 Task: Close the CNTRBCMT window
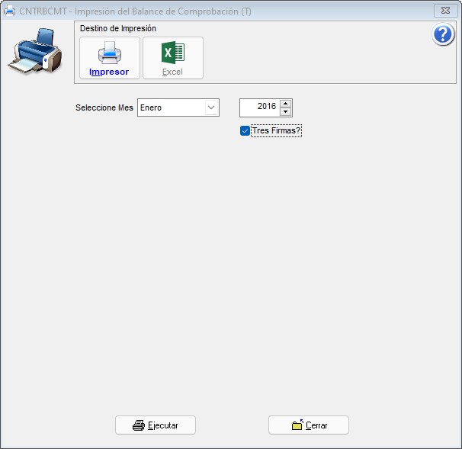click(445, 11)
